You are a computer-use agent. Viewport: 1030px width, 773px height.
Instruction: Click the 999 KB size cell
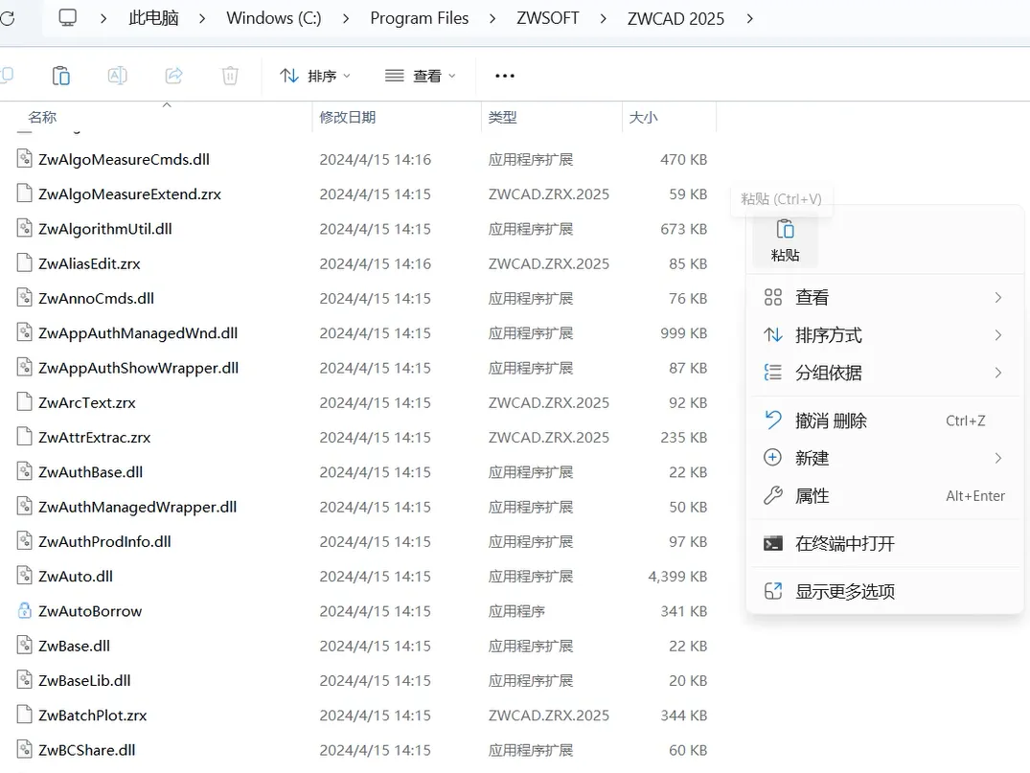(x=684, y=333)
